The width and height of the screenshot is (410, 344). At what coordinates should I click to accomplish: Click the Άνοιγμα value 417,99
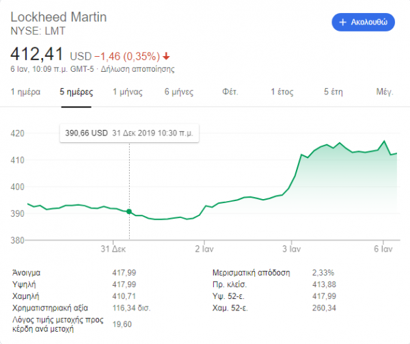(x=124, y=273)
